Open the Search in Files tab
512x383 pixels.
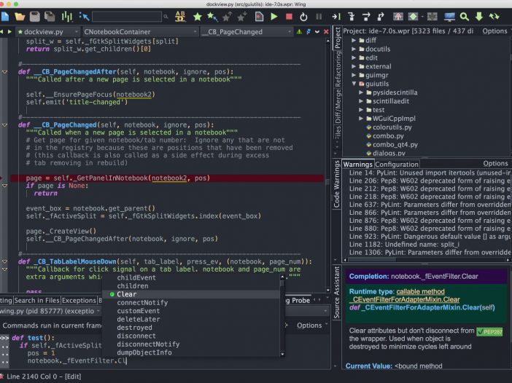click(x=37, y=300)
